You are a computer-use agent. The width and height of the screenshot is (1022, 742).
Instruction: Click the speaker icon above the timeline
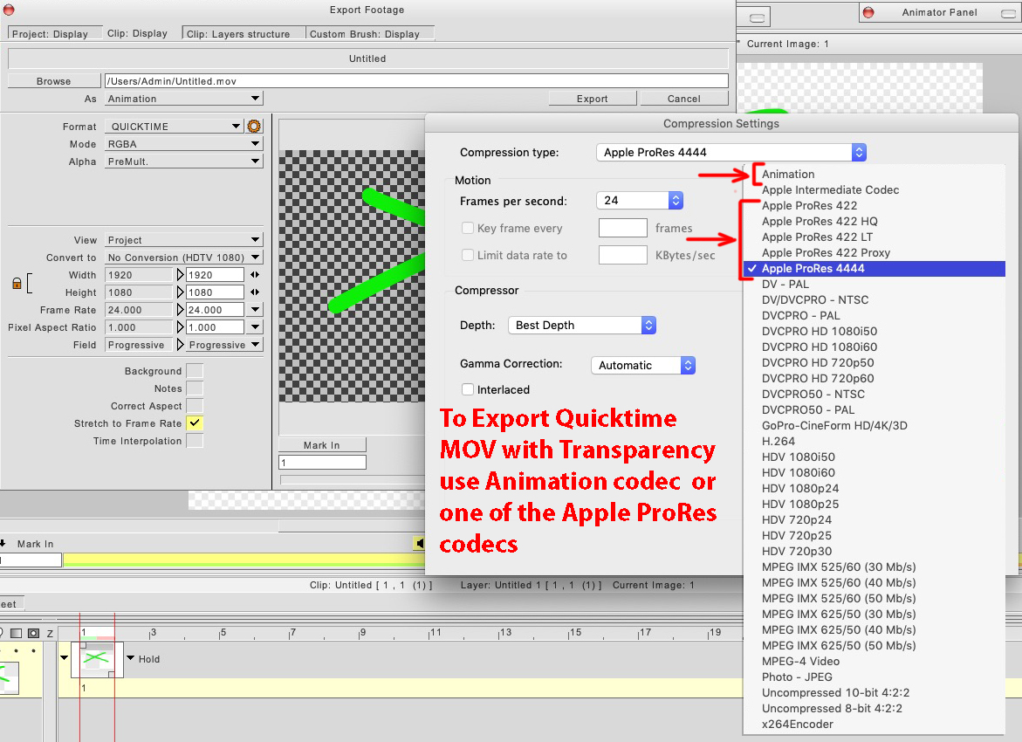tap(419, 543)
